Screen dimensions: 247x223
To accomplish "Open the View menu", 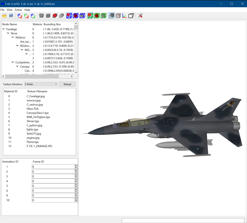I will [x=9, y=10].
